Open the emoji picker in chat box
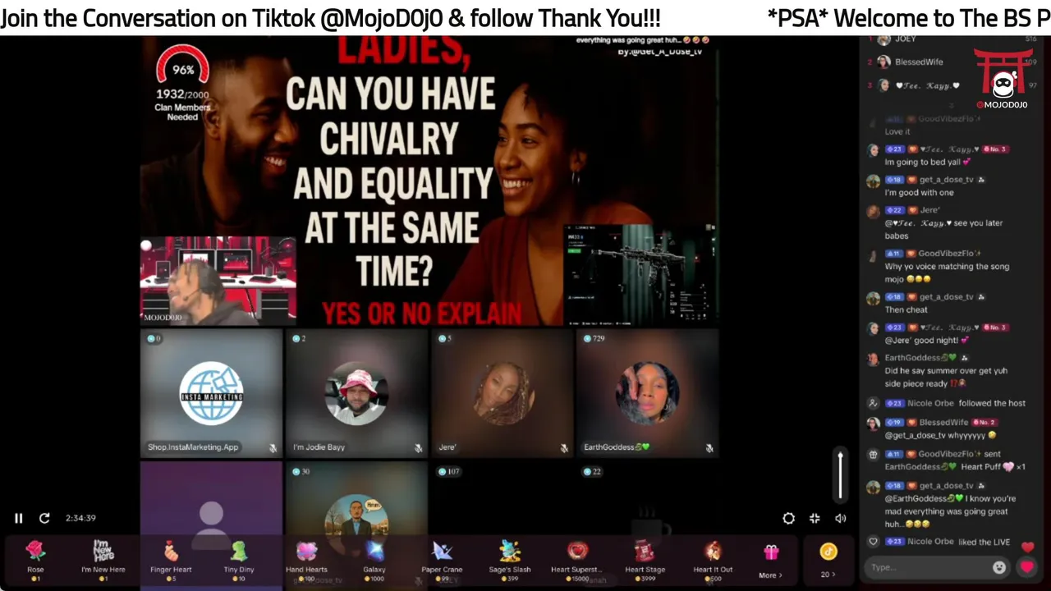Screen dimensions: 1051x591 (999, 567)
